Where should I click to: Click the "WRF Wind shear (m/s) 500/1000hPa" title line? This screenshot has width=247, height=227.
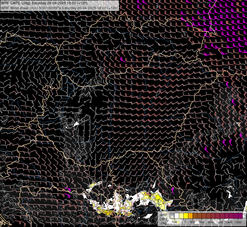59,8
